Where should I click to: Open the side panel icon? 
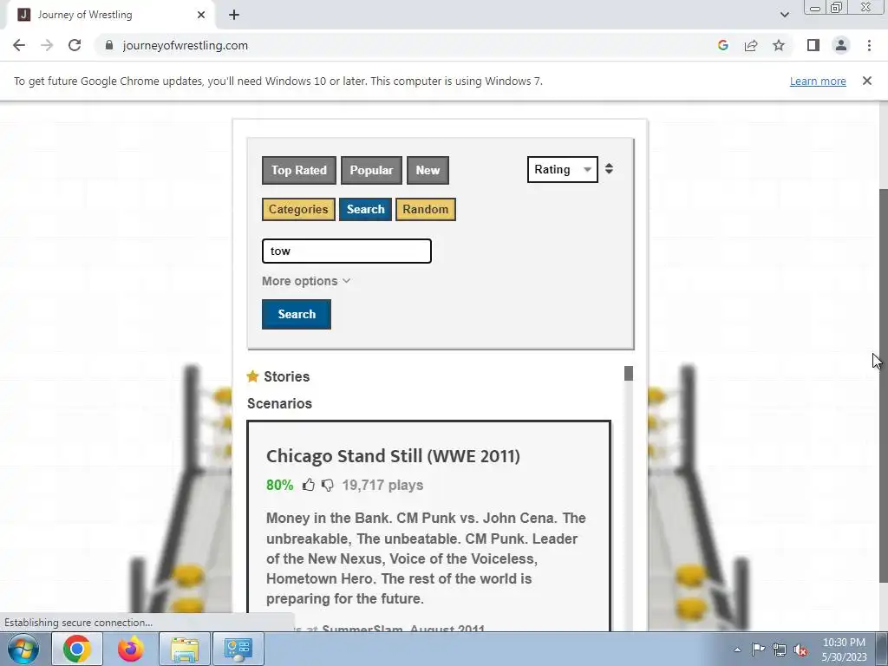click(813, 45)
